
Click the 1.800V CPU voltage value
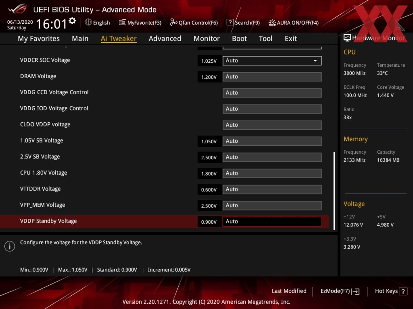click(209, 174)
